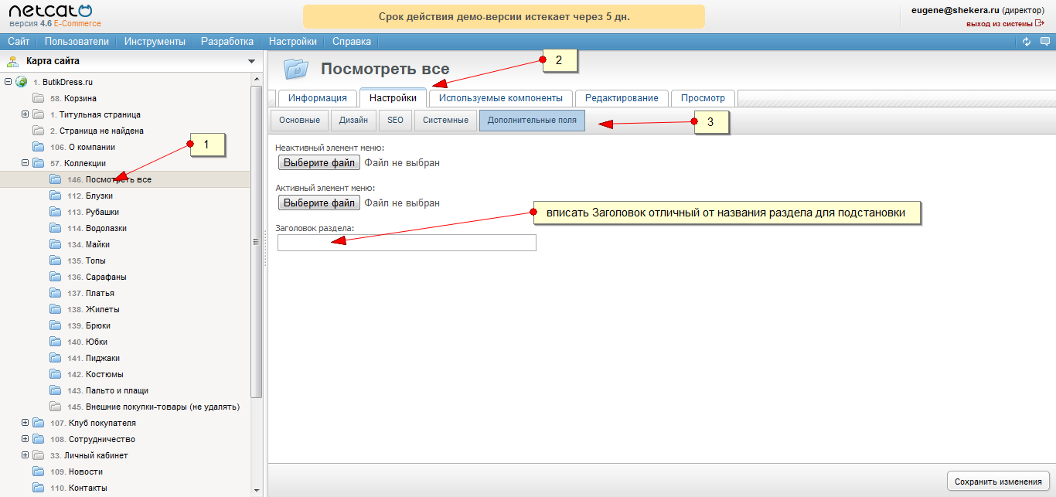
Task: Select Внешние покупки-товары (не удалять) item
Action: pyautogui.click(x=162, y=407)
